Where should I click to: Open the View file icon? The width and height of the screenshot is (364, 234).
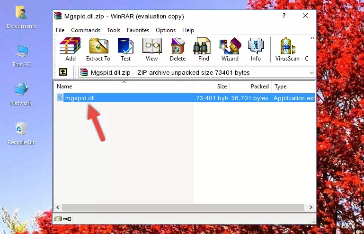point(152,49)
